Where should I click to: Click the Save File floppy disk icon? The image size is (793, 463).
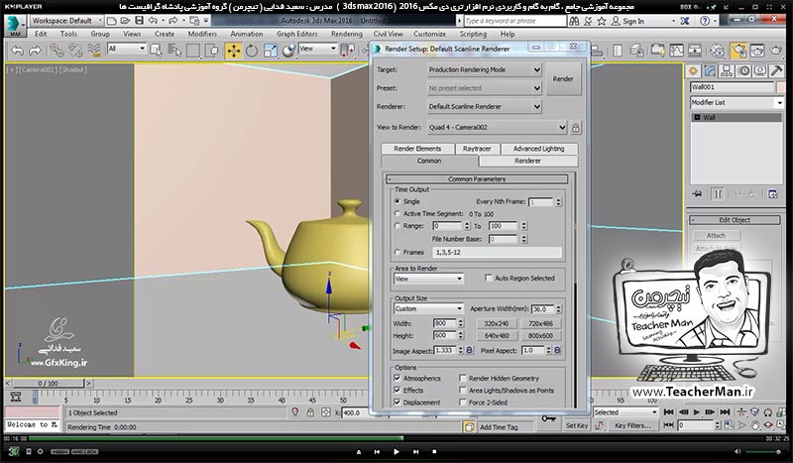[x=139, y=21]
